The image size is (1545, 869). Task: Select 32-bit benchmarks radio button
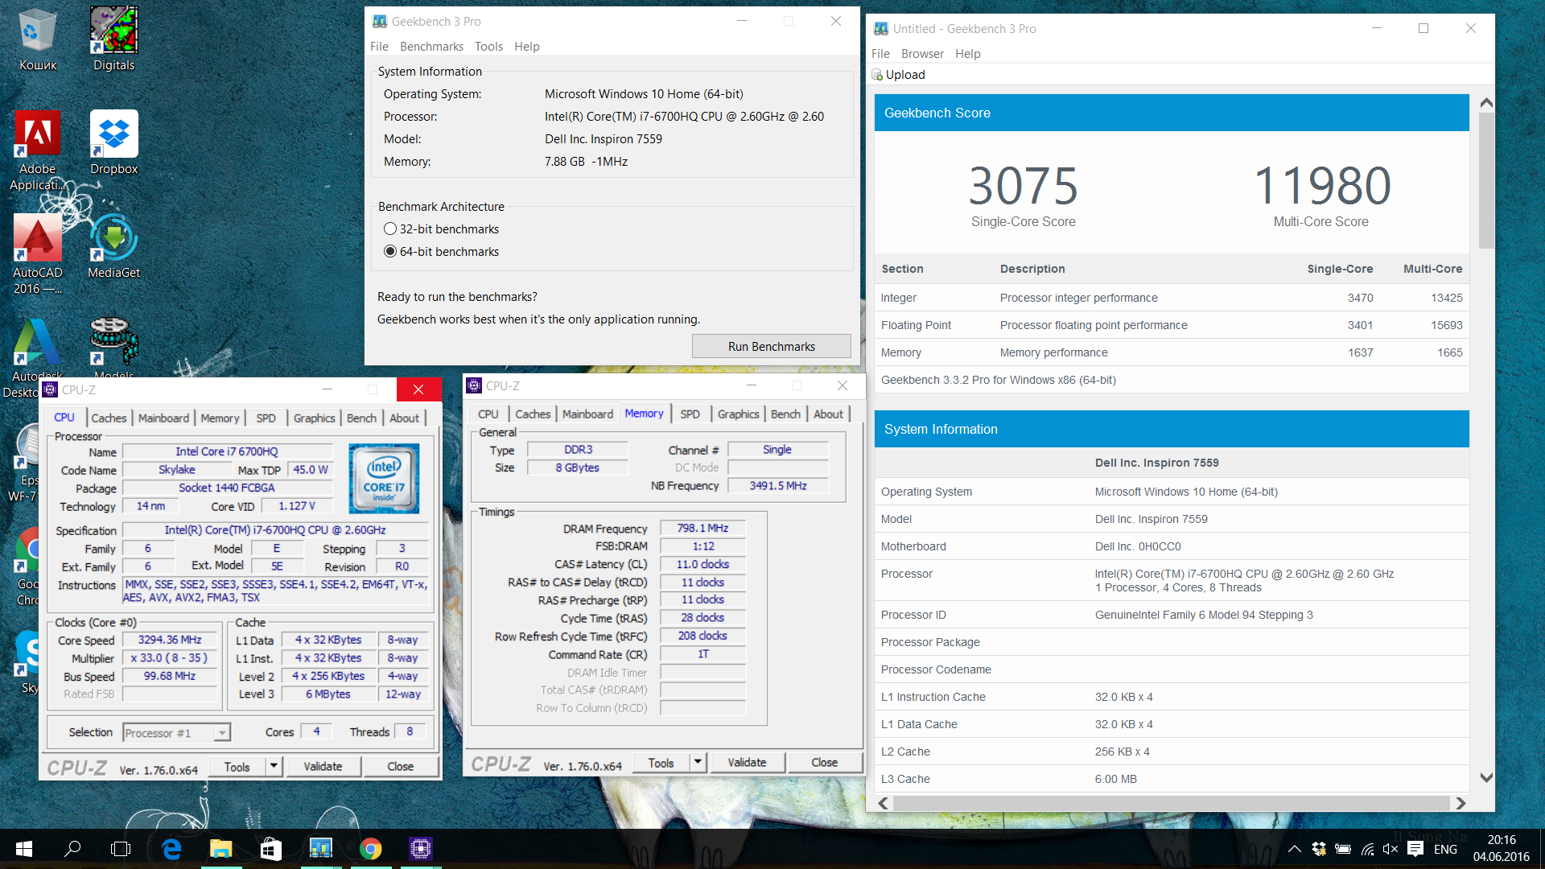coord(390,229)
